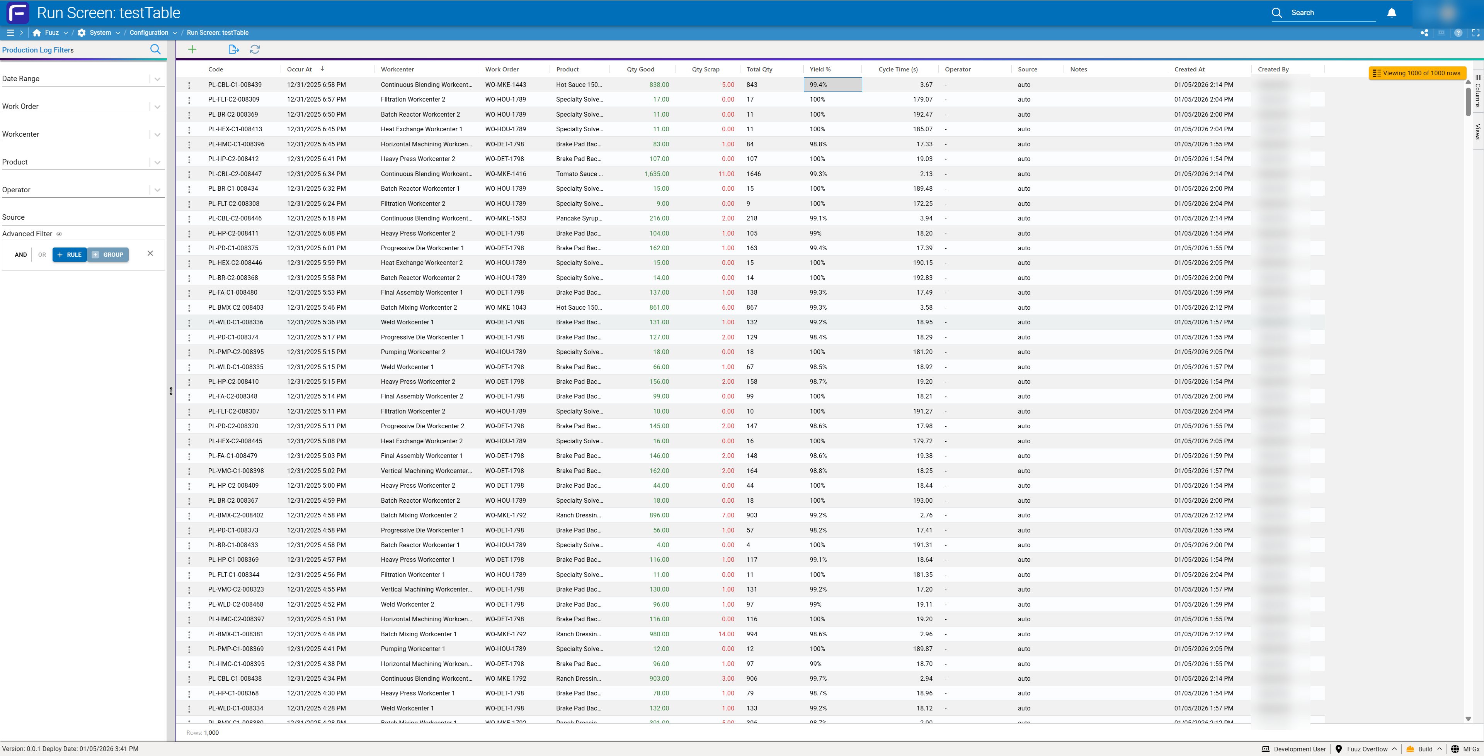Open the hamburger navigation menu

click(x=10, y=33)
